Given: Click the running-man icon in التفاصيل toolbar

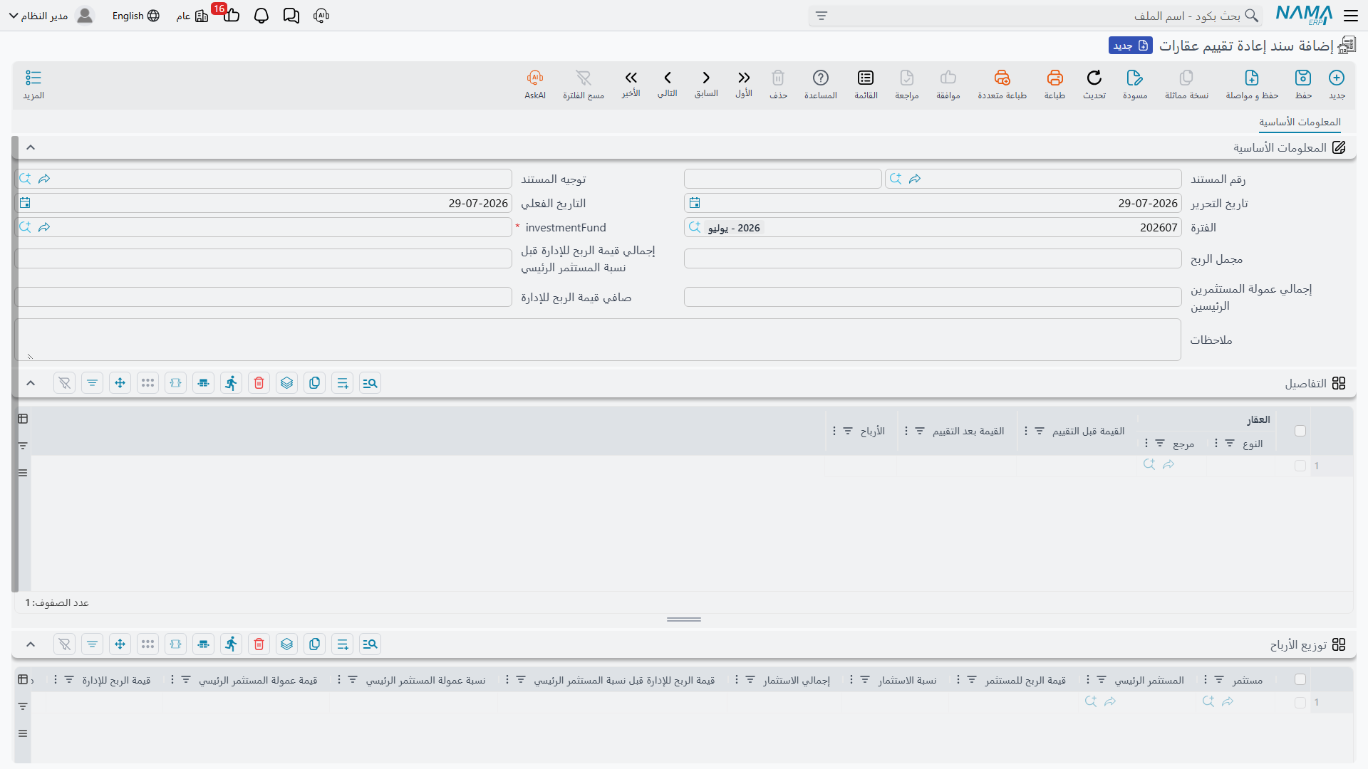Looking at the screenshot, I should pyautogui.click(x=231, y=383).
